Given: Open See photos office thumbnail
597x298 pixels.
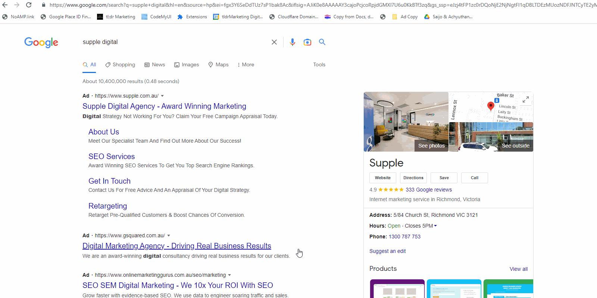Looking at the screenshot, I should (x=406, y=122).
